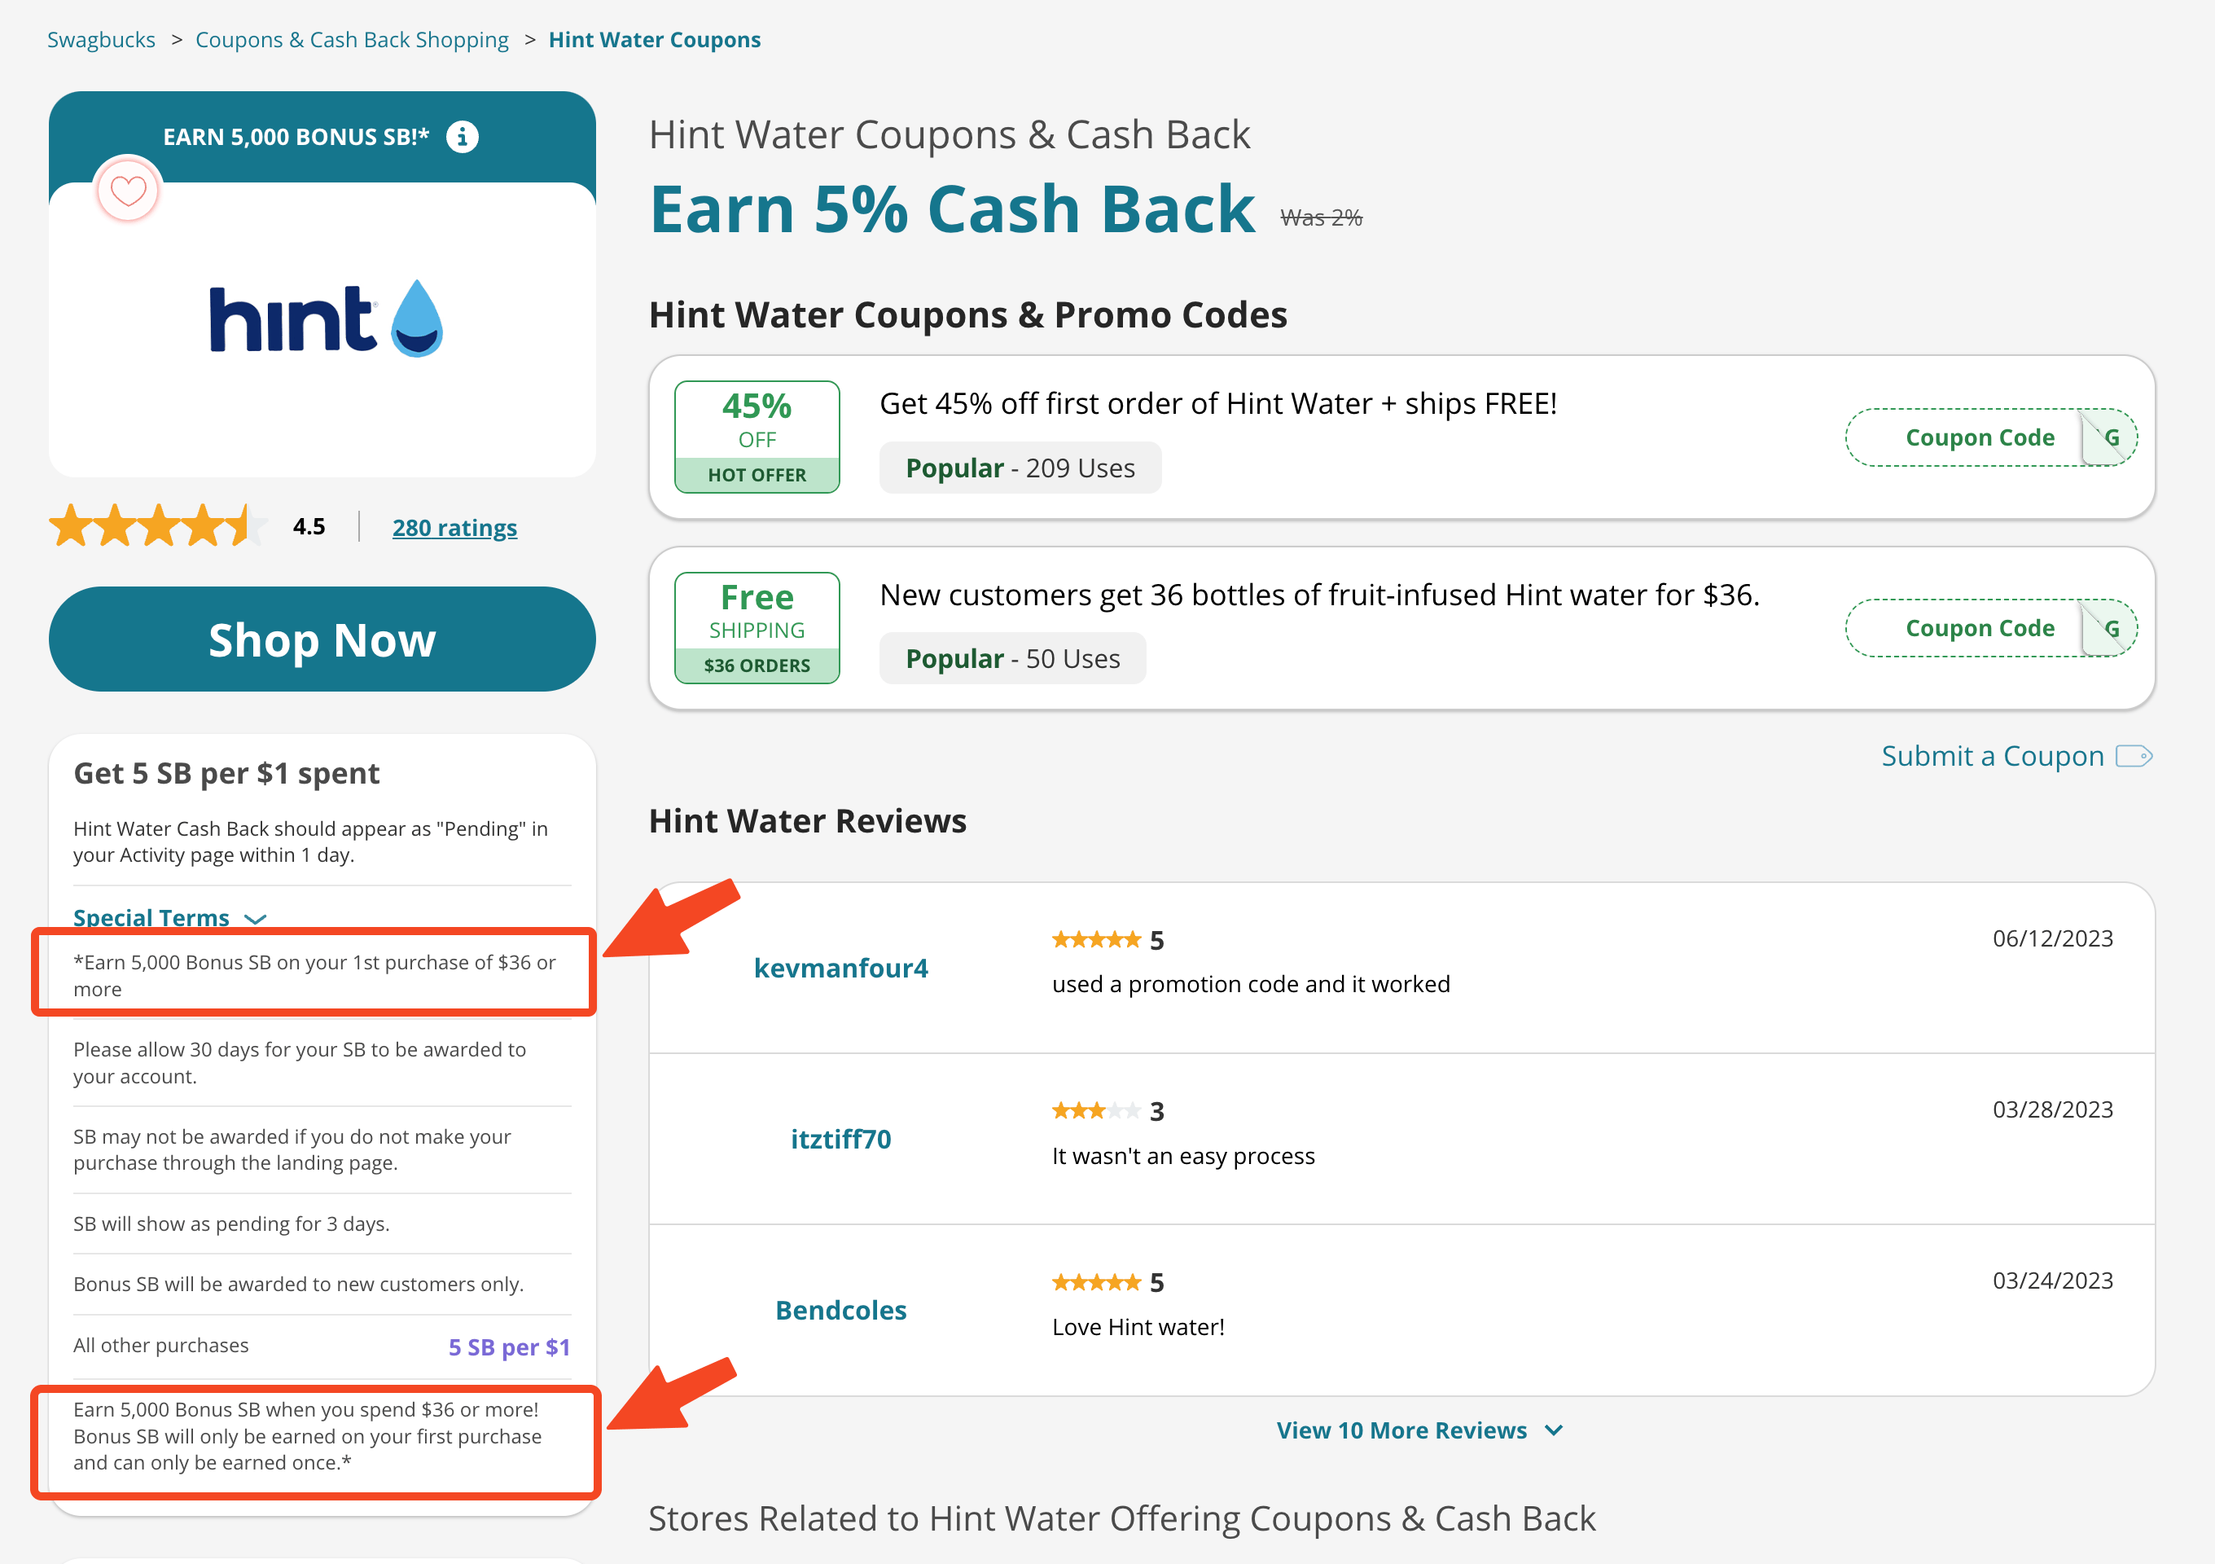Select Hint Water Coupons in the breadcrumb

(654, 40)
